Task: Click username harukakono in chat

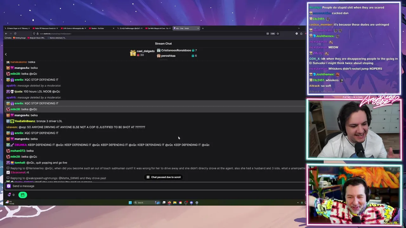Action: [19, 62]
